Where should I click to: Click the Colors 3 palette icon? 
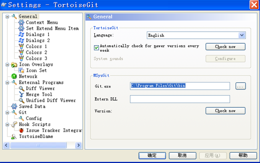pos(21,58)
